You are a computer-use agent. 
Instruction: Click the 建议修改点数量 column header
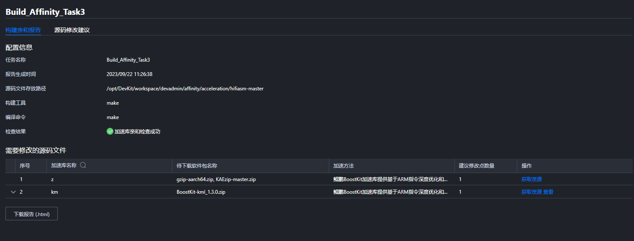pyautogui.click(x=477, y=166)
